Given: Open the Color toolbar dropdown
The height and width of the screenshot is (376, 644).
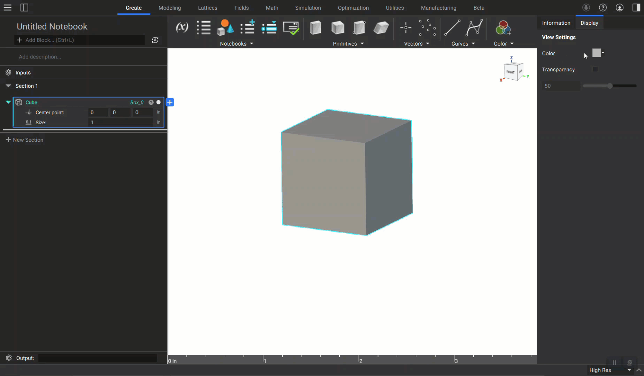Looking at the screenshot, I should [x=504, y=44].
